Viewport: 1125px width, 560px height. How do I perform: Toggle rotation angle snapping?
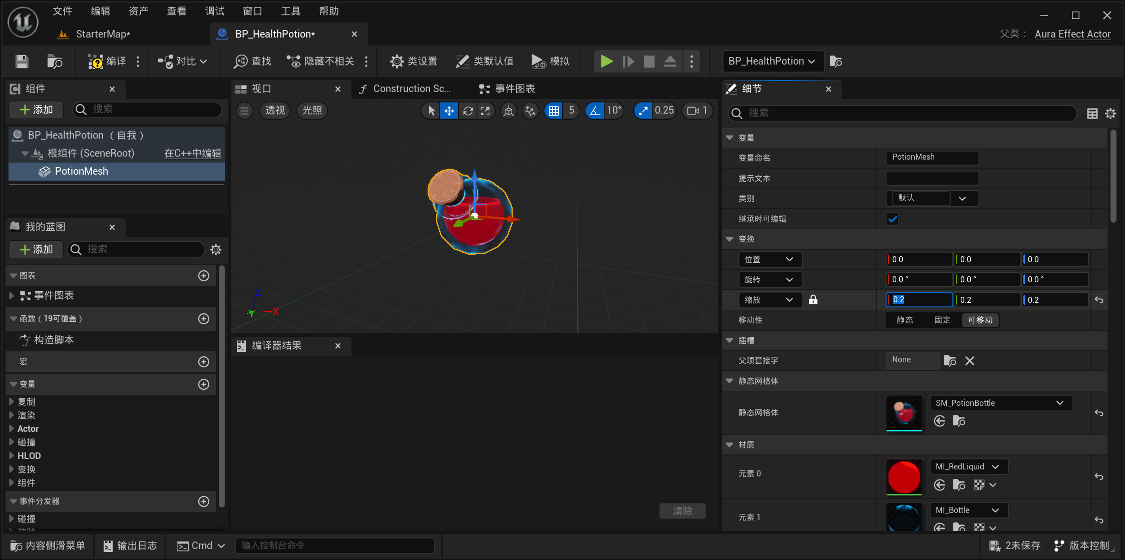pyautogui.click(x=594, y=111)
